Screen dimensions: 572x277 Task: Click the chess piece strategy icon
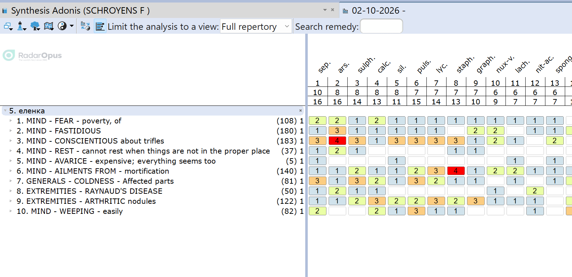click(x=22, y=26)
